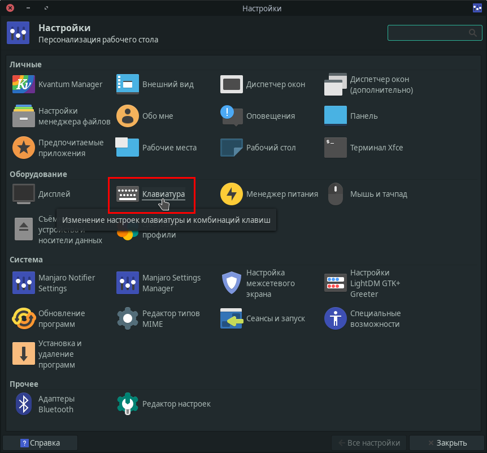
Task: Open Менеджер питания power icon
Action: [232, 194]
